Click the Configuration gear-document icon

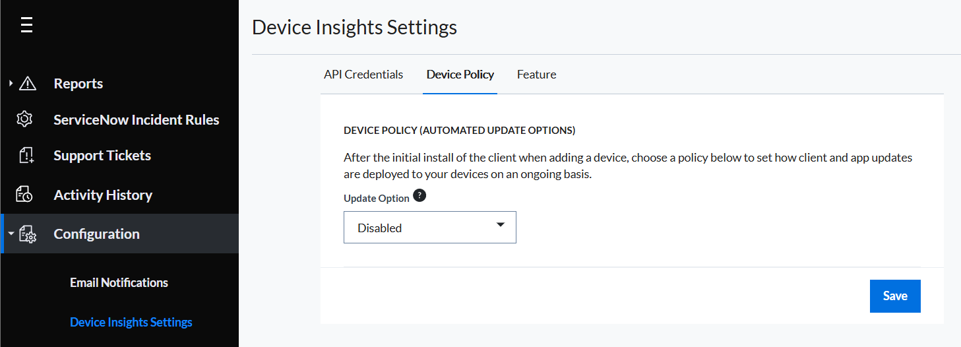28,234
